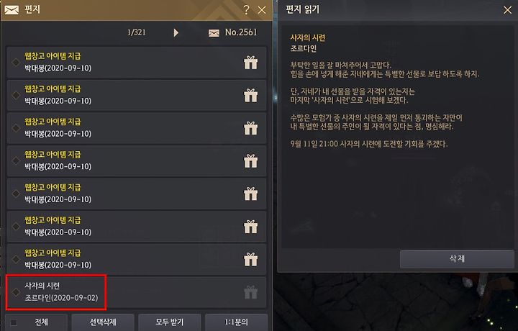This screenshot has height=331, width=518.
Task: Claim gift icon on first 웹창고 아이템 지급 mail
Action: point(251,63)
